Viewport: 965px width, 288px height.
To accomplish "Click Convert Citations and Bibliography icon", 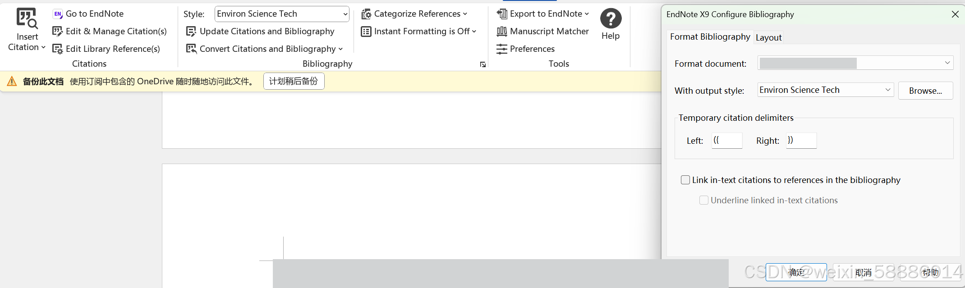I will click(191, 49).
